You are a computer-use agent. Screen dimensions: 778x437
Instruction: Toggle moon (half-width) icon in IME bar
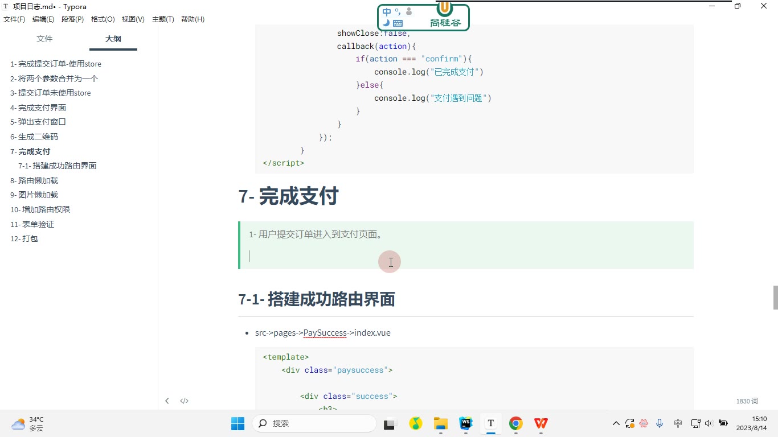pyautogui.click(x=386, y=23)
